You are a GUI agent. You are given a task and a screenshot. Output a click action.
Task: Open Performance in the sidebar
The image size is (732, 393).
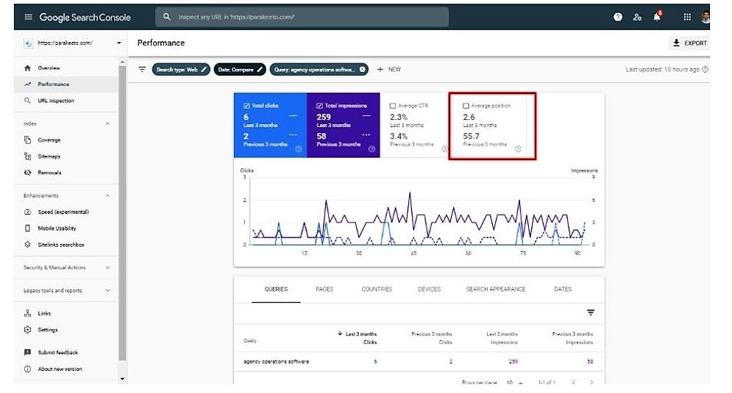point(65,84)
